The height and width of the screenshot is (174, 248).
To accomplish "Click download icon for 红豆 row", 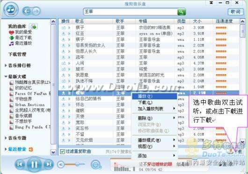I will point(64,34).
